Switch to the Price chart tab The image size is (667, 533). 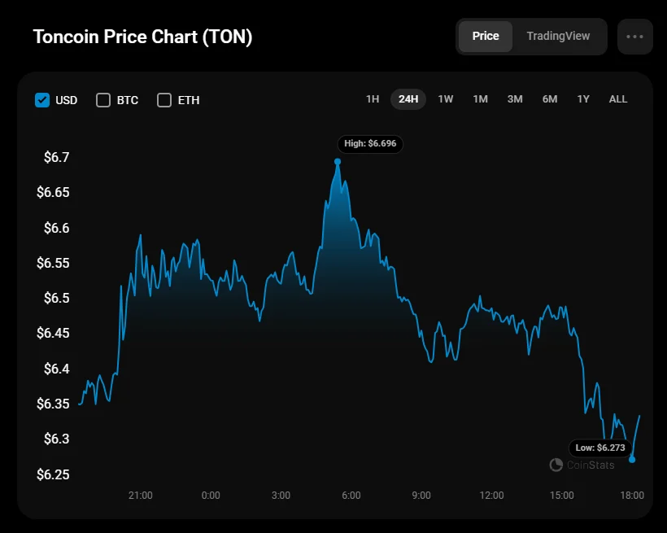(486, 37)
